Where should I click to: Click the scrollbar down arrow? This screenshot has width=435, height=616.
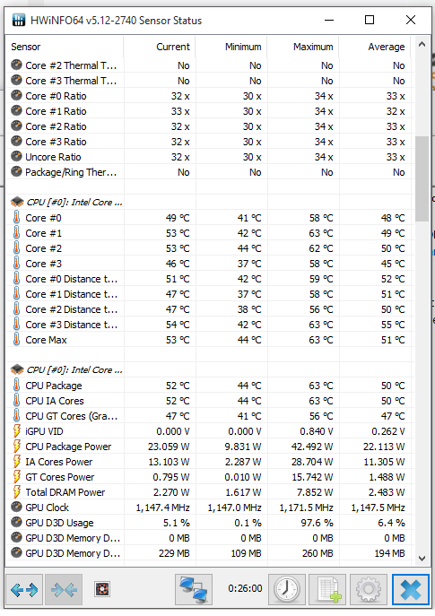tap(422, 559)
